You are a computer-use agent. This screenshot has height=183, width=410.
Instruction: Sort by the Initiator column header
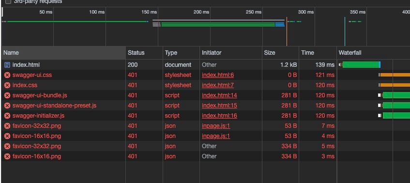(x=231, y=53)
